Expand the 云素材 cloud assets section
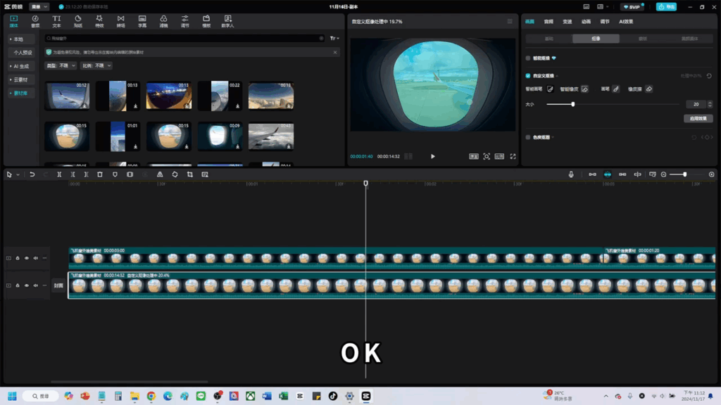This screenshot has width=721, height=405. coord(20,80)
